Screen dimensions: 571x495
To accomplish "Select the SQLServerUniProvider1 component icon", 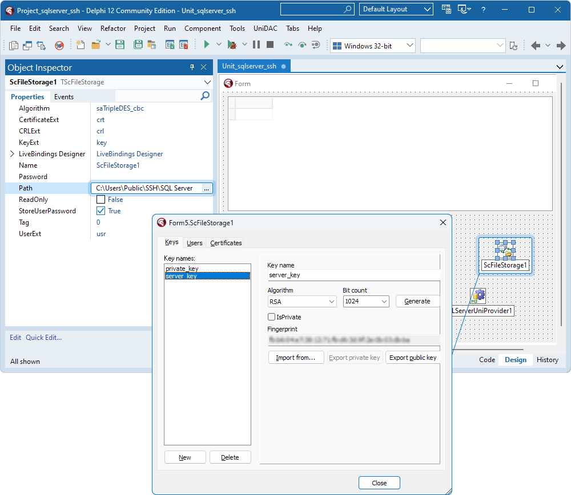I will click(478, 295).
